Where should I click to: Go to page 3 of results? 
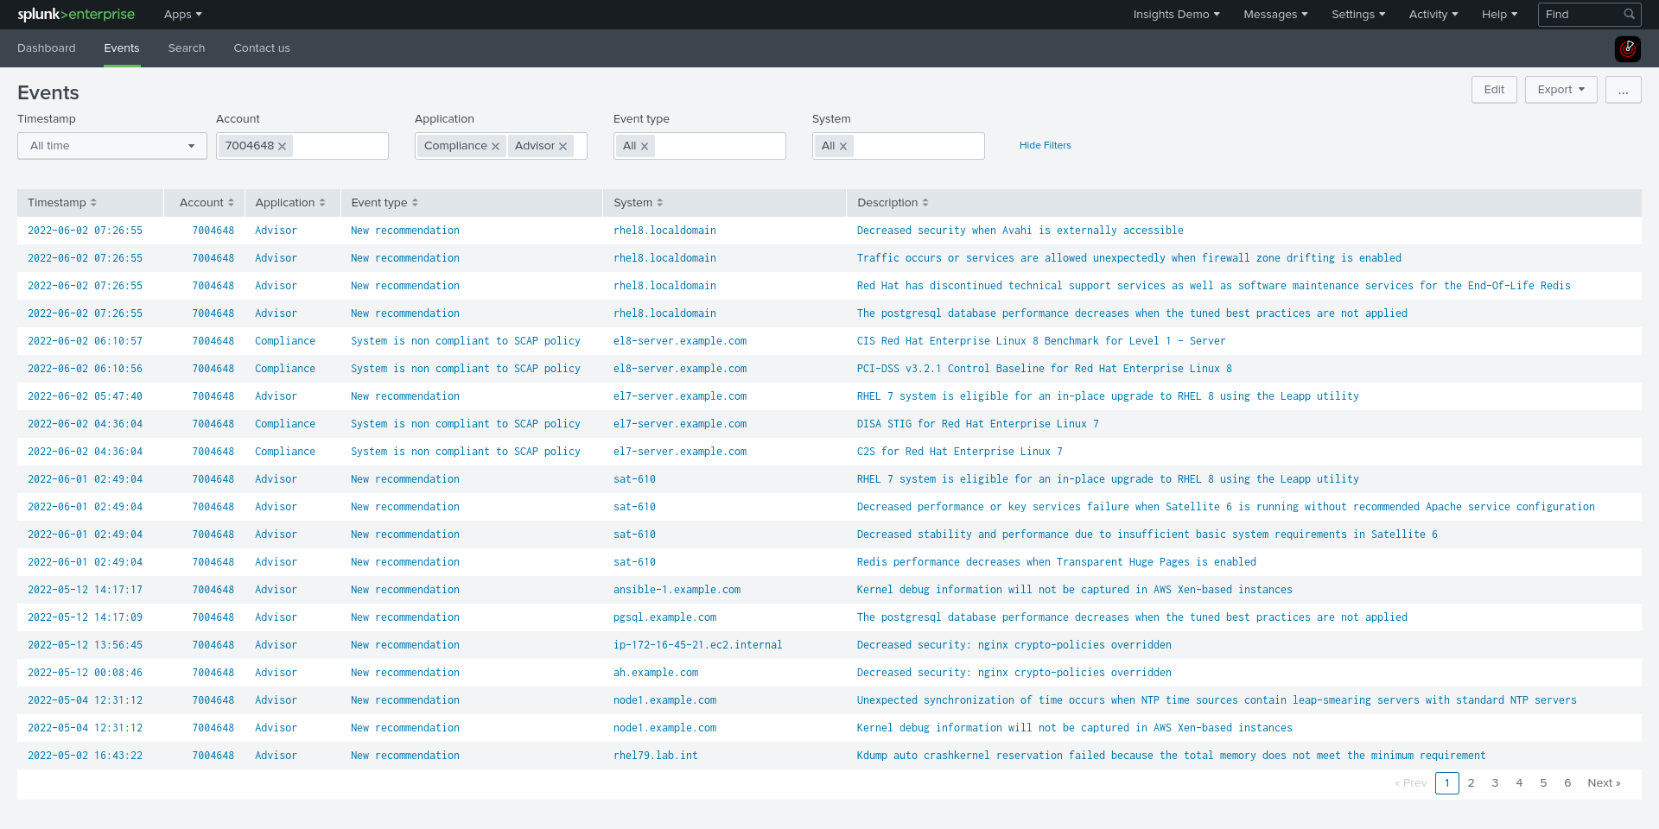coord(1495,783)
